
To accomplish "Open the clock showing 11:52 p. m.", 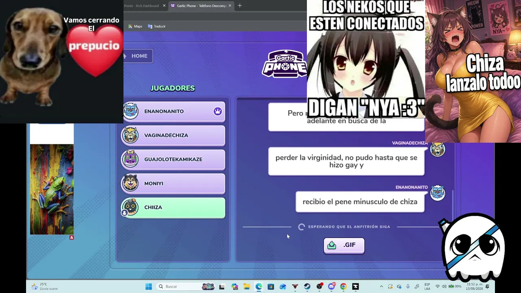I will tap(474, 286).
